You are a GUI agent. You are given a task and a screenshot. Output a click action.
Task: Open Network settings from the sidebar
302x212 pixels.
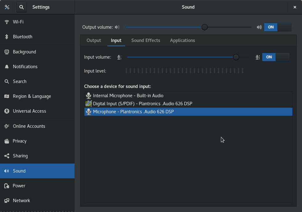point(6,200)
